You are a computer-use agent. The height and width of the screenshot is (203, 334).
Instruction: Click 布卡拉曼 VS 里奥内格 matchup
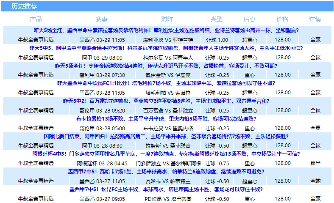(168, 129)
